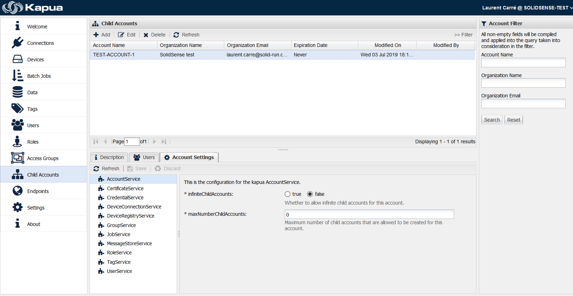Go to next page arrow

(x=154, y=142)
